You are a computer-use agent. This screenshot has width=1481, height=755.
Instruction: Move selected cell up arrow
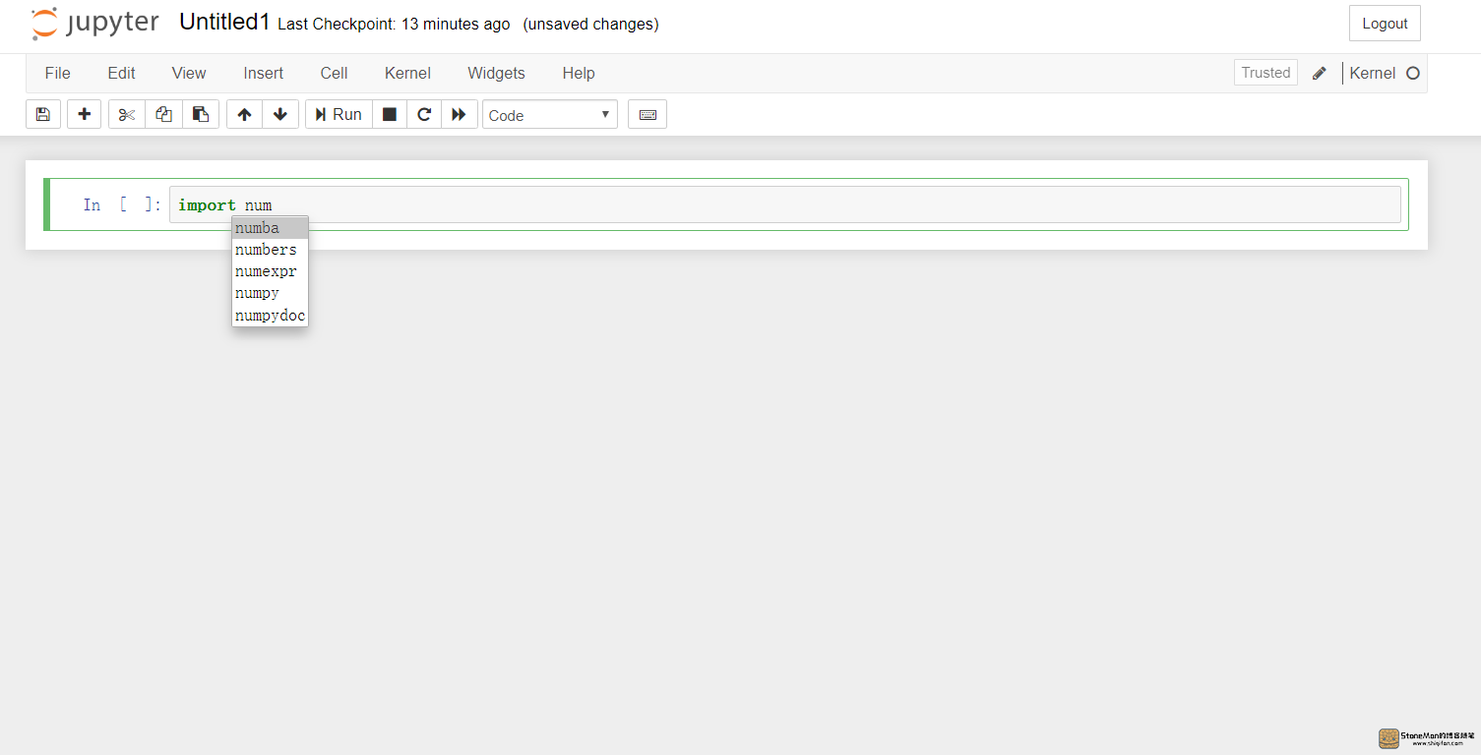(x=244, y=114)
